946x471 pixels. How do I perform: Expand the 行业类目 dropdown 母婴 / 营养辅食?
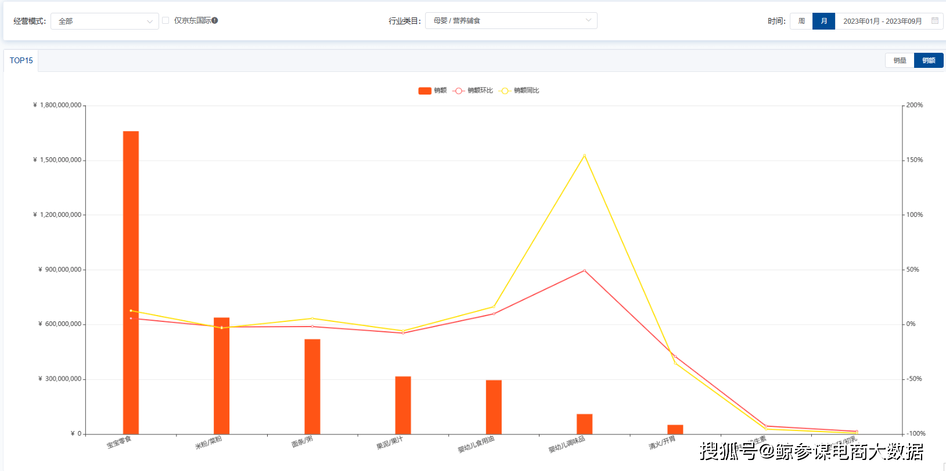(511, 20)
